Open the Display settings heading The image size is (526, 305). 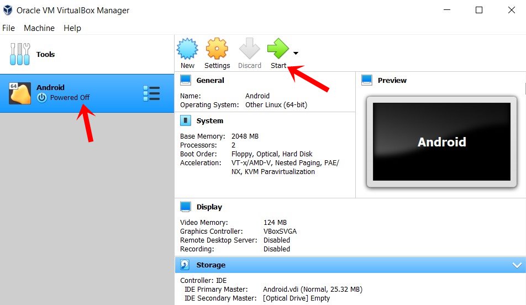209,207
